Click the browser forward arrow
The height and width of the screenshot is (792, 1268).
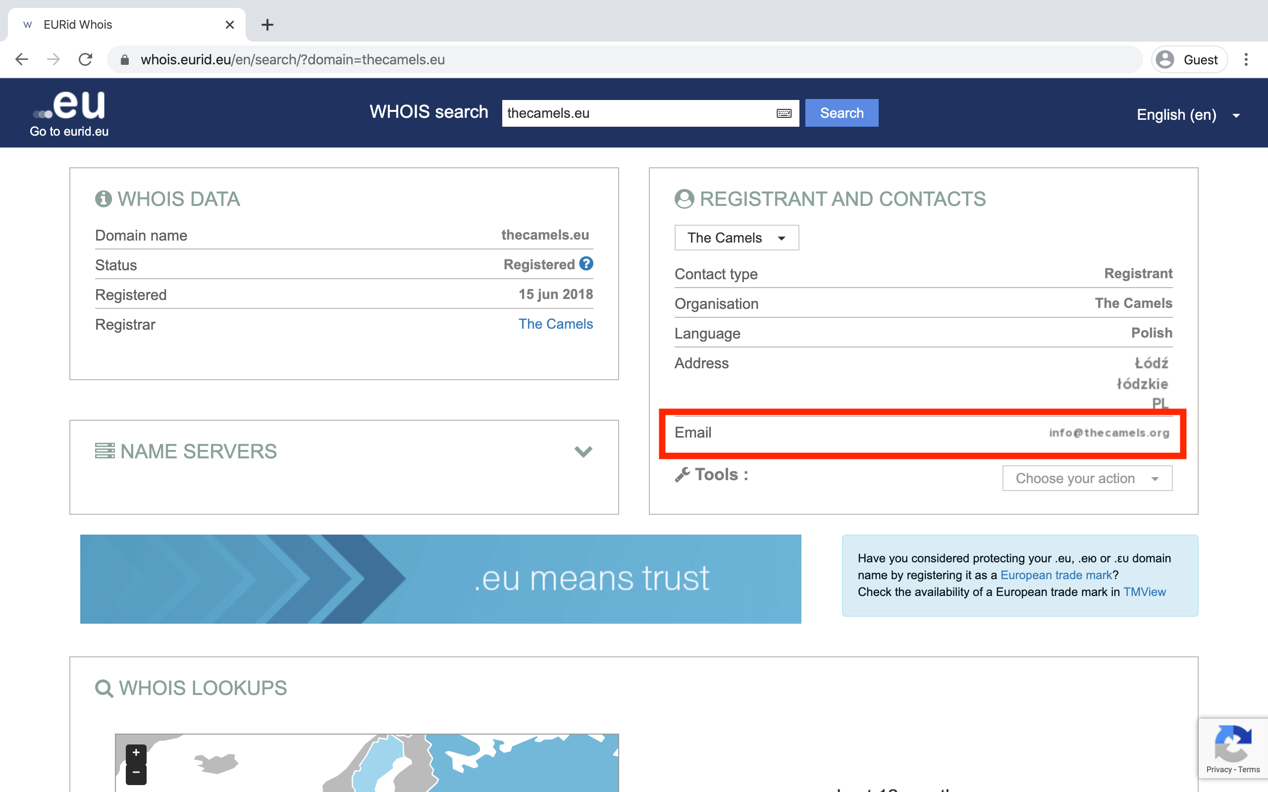pyautogui.click(x=53, y=59)
